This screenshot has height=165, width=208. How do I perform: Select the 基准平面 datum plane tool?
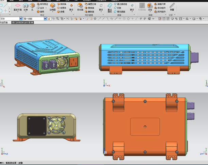(x=17, y=7)
